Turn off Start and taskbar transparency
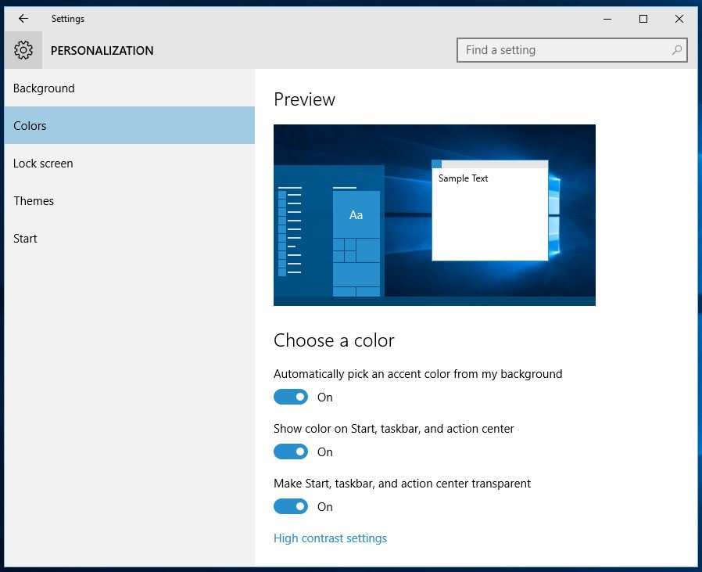This screenshot has height=572, width=702. click(x=291, y=506)
